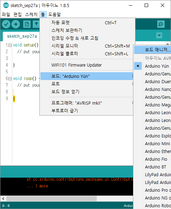Select the Arduino Robot board entry

click(152, 206)
